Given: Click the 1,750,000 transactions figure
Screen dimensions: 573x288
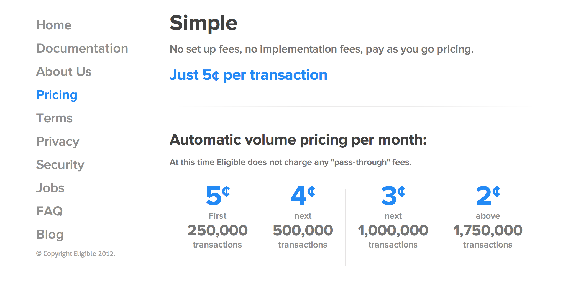Looking at the screenshot, I should coord(488,230).
